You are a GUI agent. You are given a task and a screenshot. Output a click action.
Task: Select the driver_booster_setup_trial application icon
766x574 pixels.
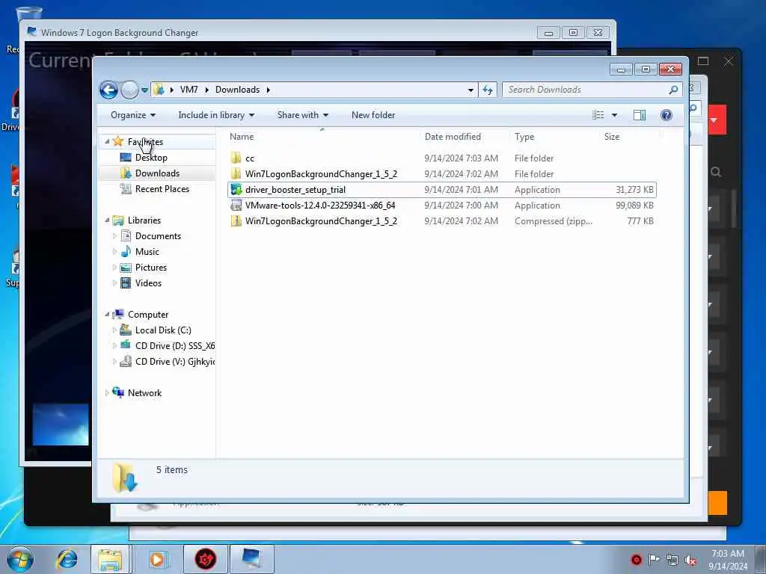236,190
